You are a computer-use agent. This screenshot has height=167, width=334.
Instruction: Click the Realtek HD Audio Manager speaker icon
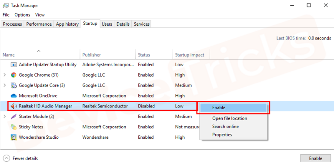[x=13, y=106]
